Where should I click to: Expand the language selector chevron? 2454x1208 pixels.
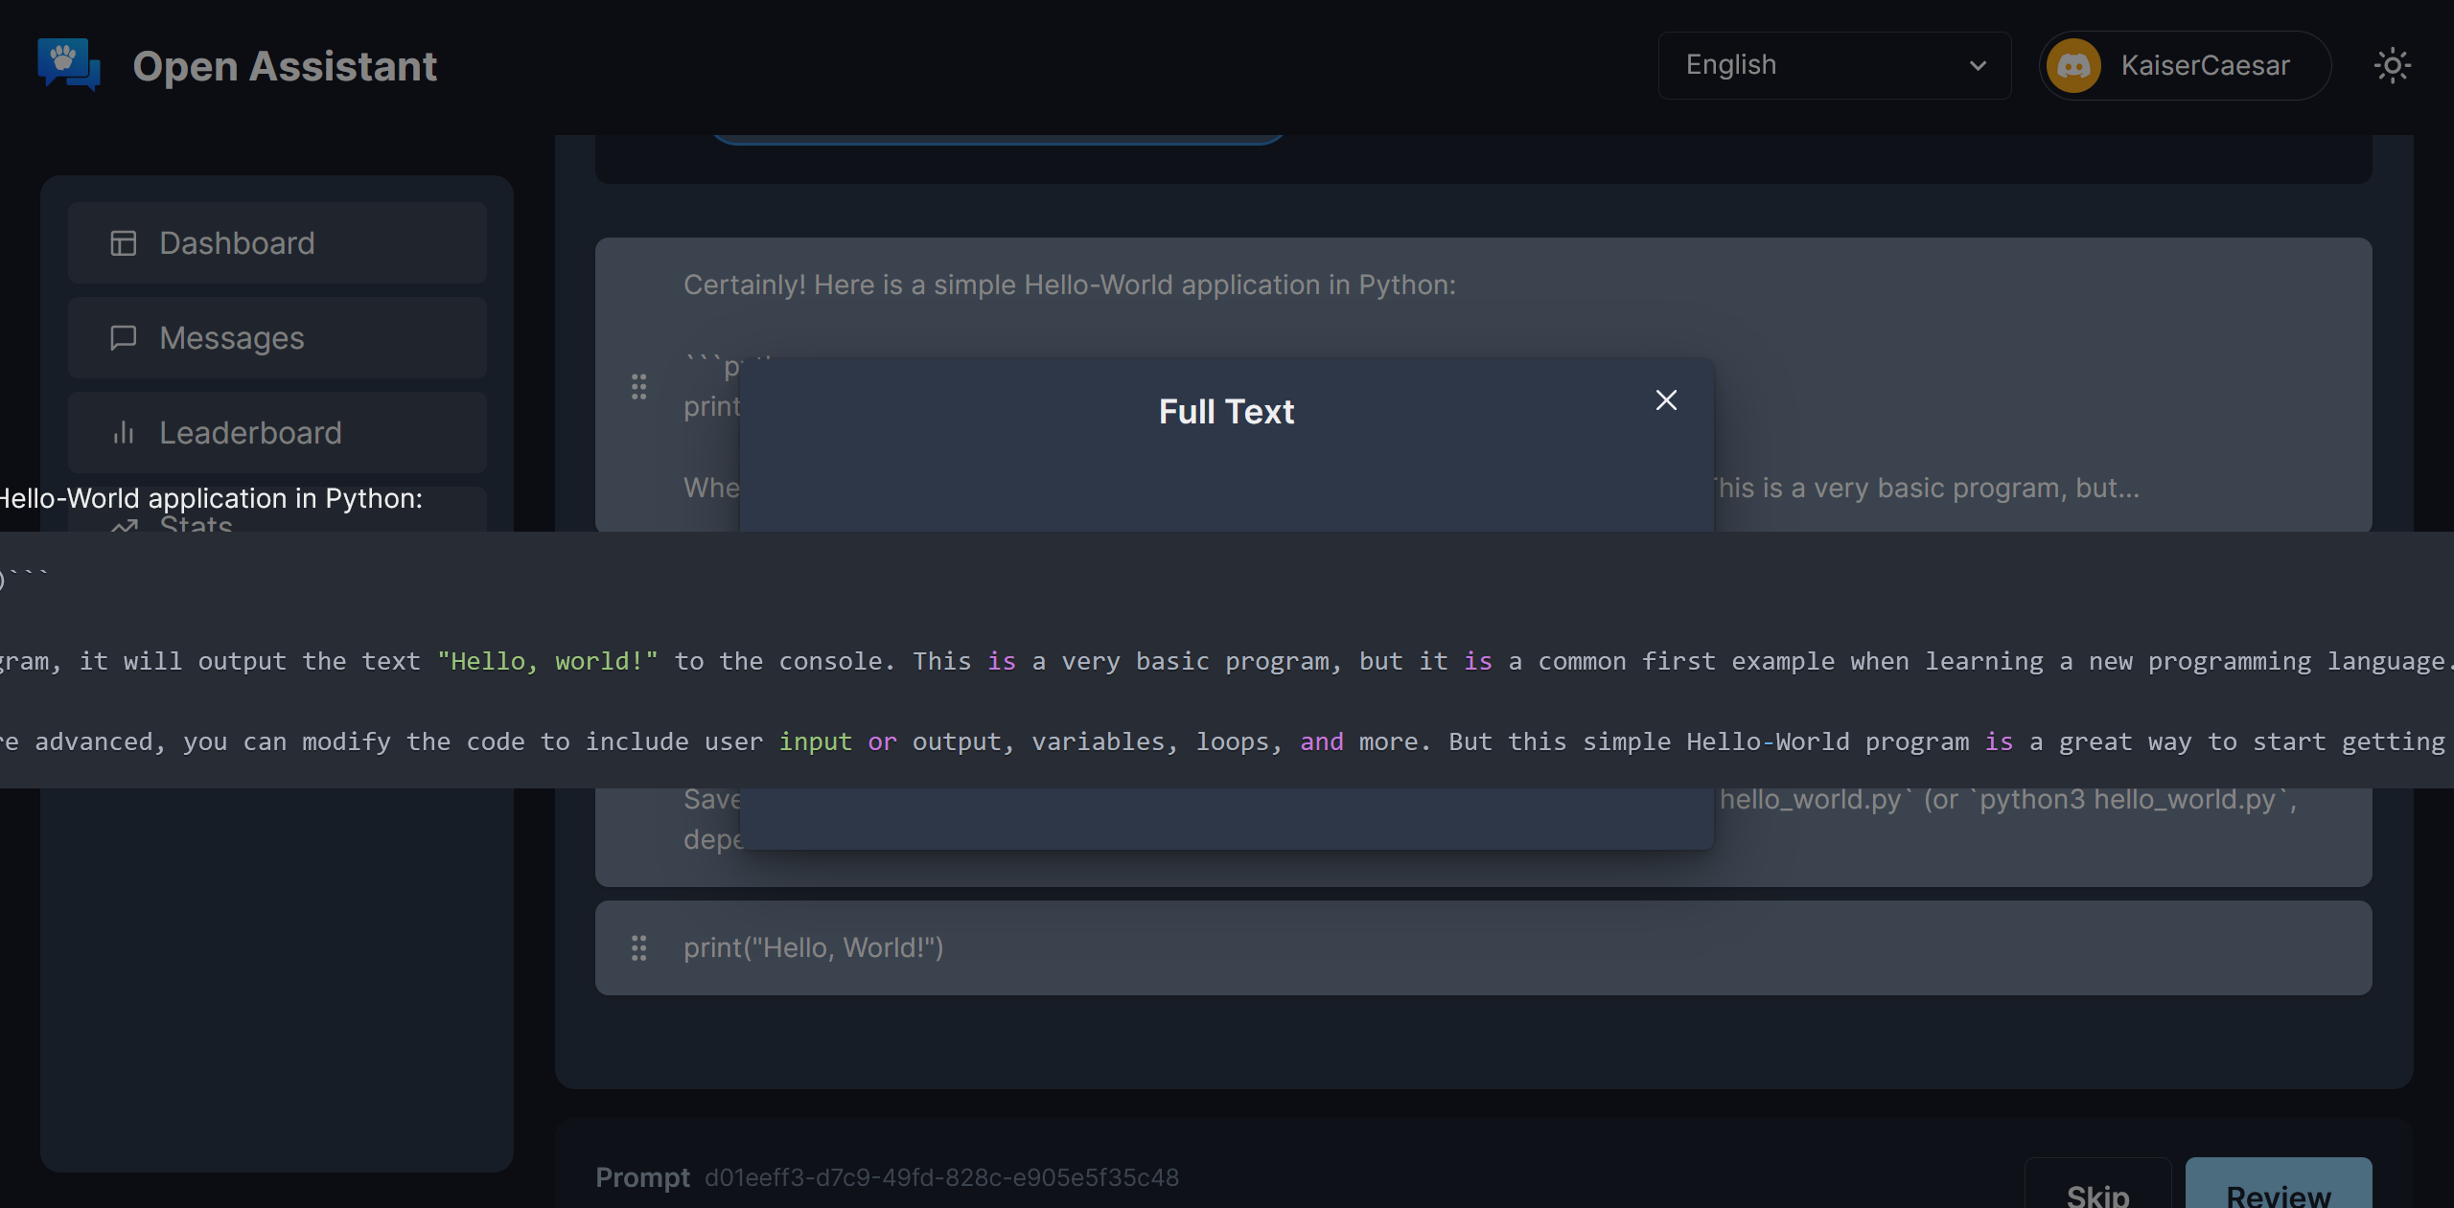point(1979,66)
